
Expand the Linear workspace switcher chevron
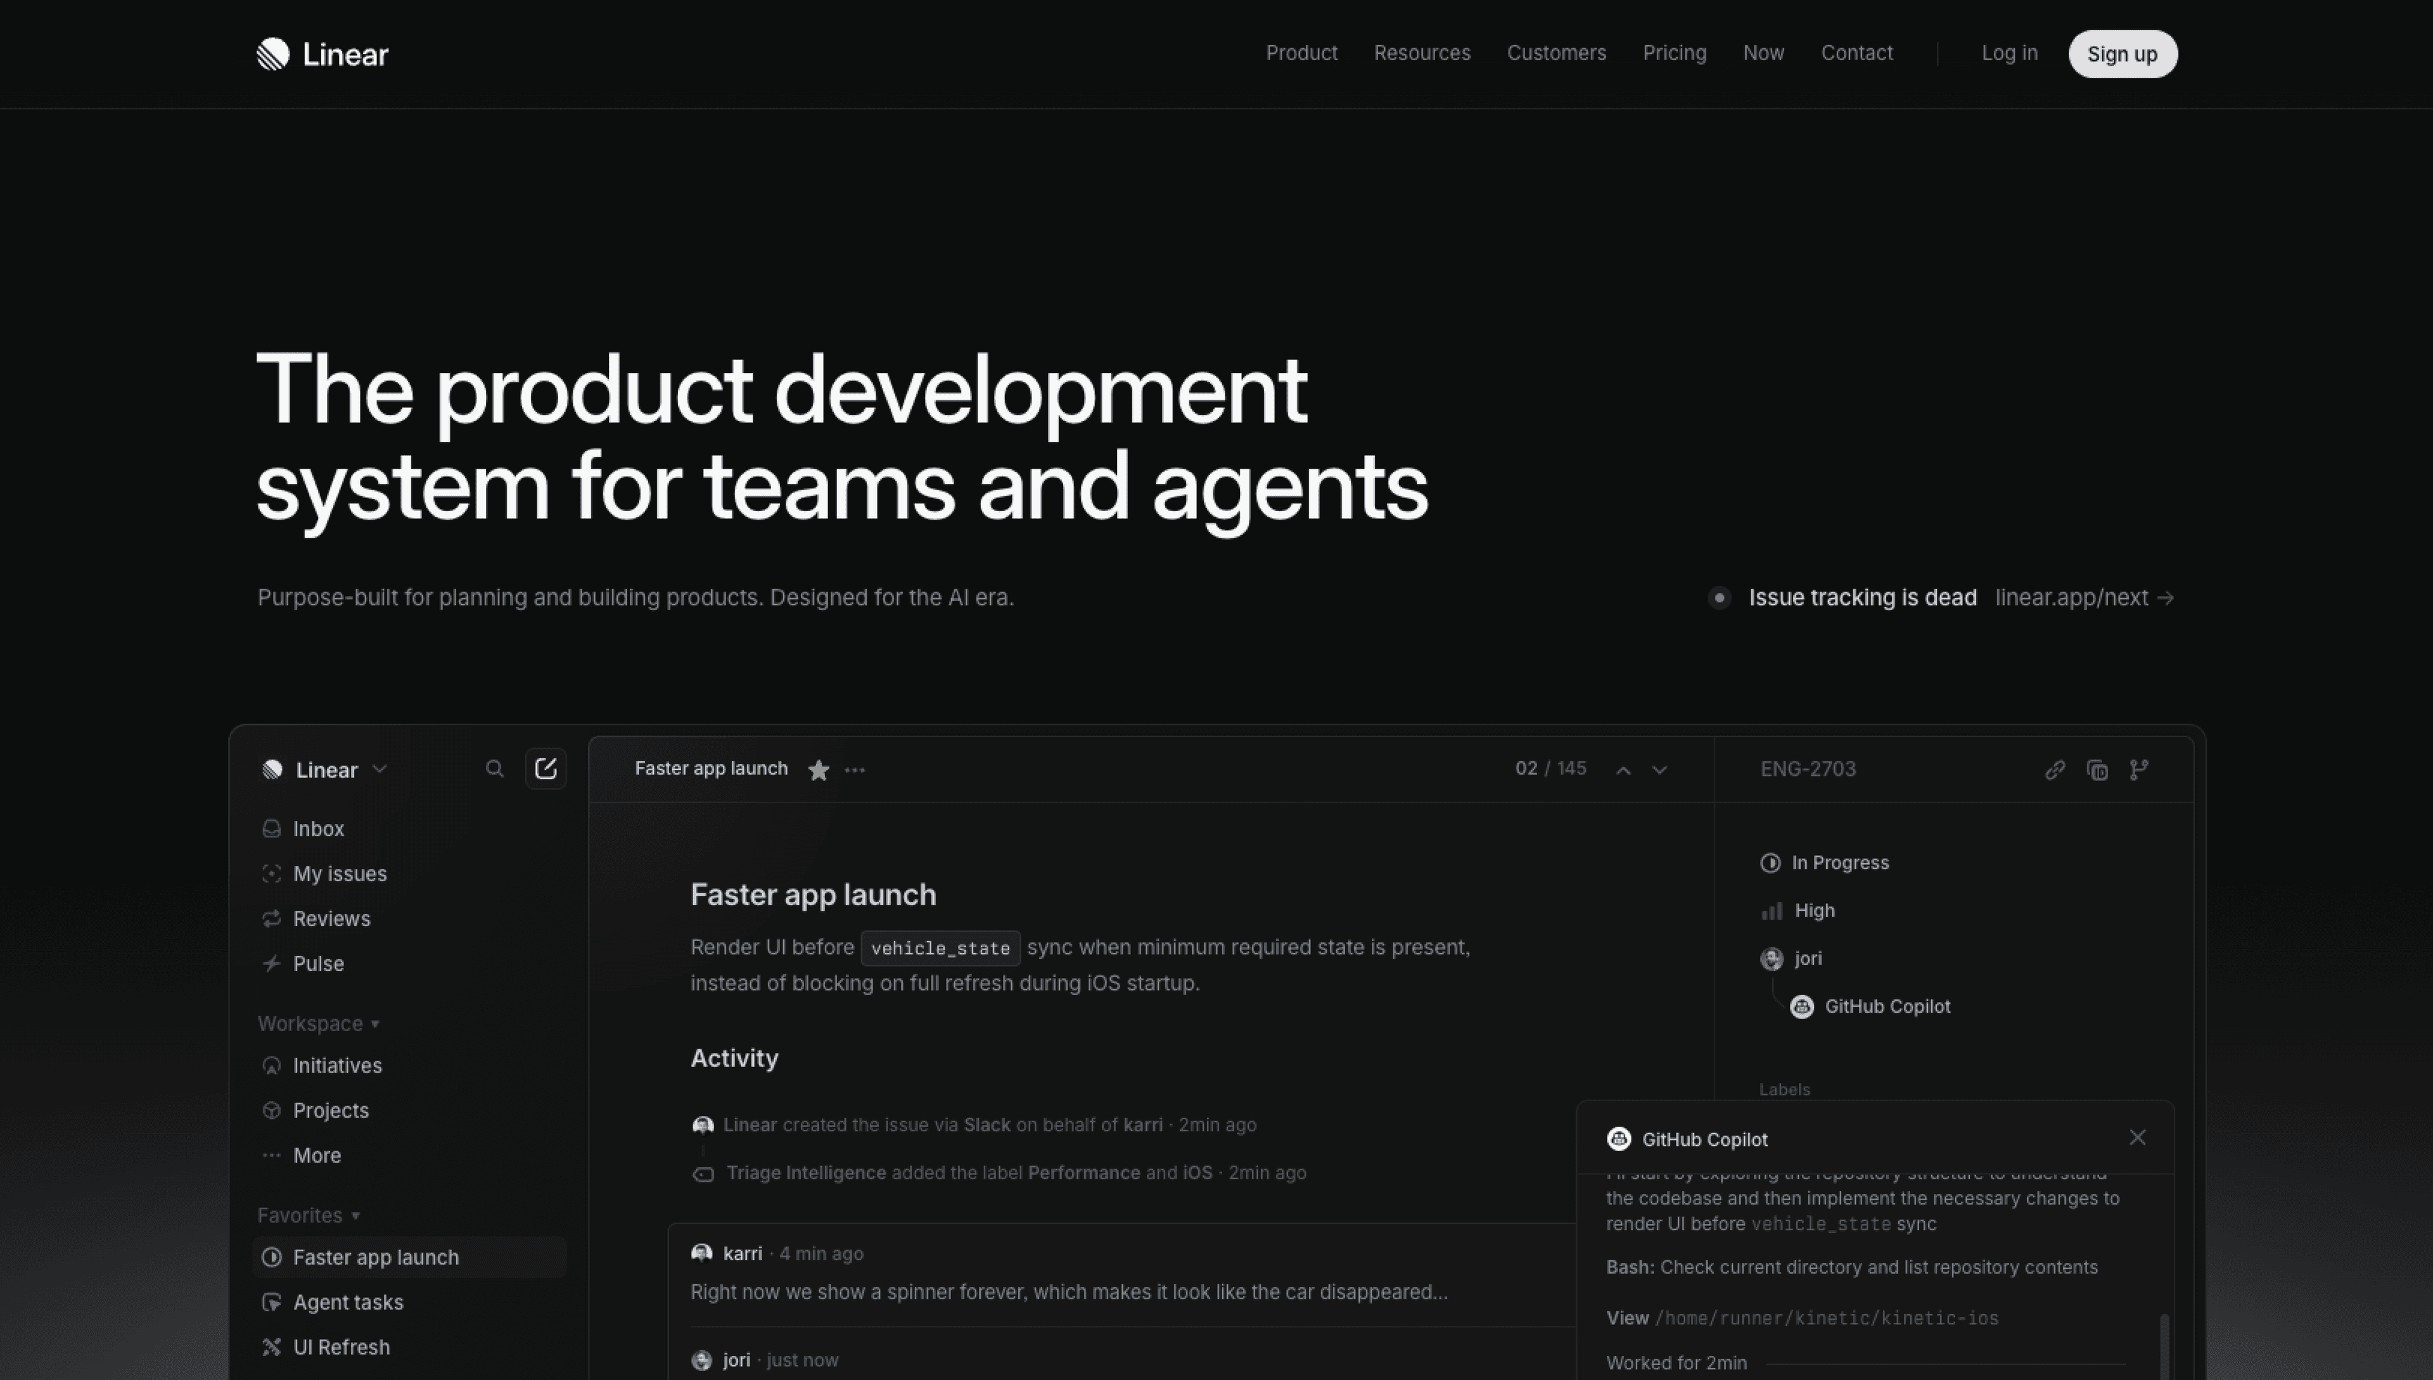[380, 769]
